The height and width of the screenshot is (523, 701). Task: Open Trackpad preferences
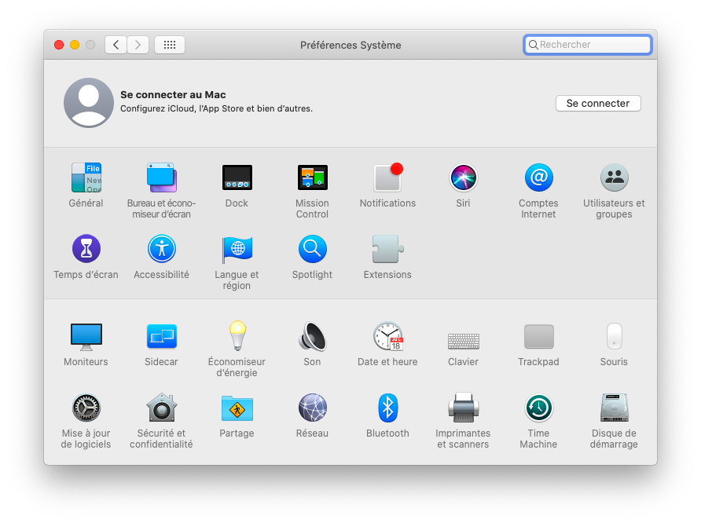[538, 336]
